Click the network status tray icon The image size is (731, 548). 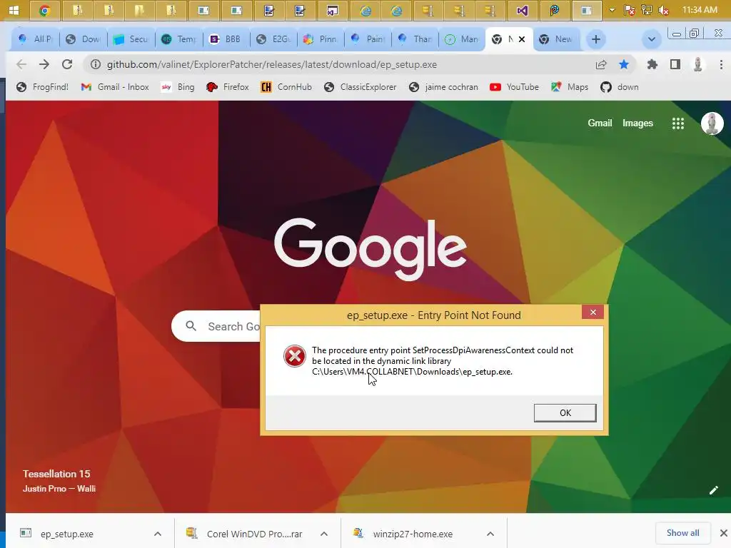tap(647, 10)
